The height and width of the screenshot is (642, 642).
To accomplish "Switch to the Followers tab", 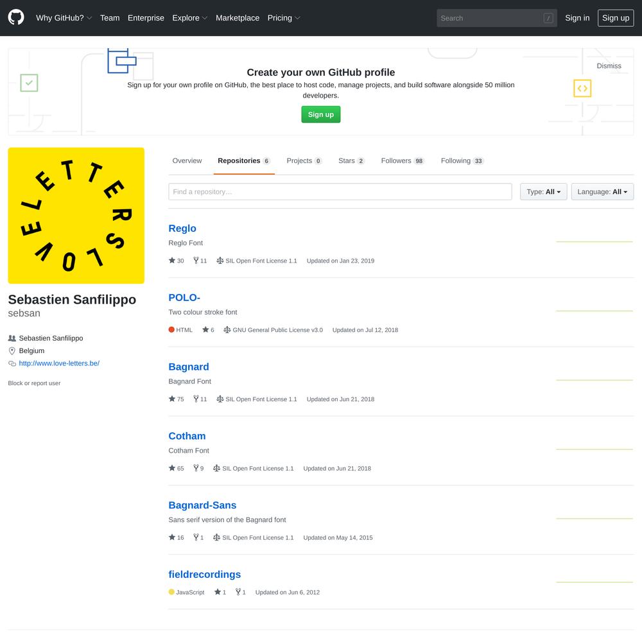I will pyautogui.click(x=403, y=161).
